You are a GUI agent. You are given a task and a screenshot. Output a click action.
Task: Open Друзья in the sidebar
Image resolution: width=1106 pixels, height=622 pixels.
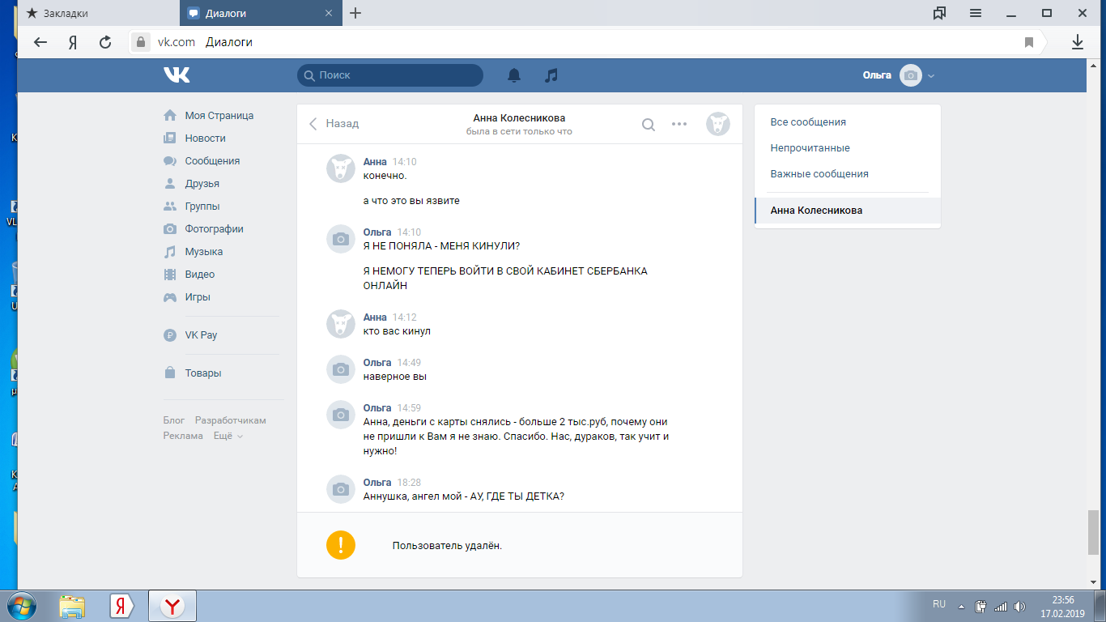coord(202,184)
